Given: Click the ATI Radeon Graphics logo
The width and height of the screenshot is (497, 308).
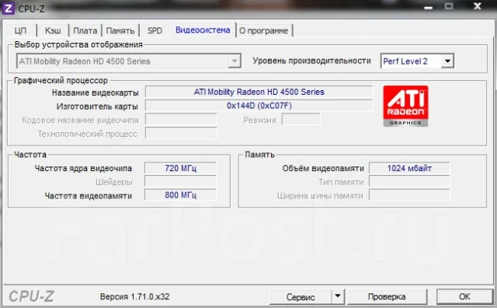Looking at the screenshot, I should [405, 106].
